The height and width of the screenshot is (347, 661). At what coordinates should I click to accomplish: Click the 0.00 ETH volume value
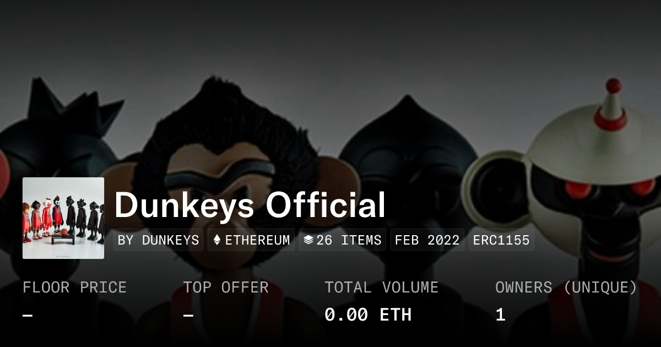[x=368, y=315]
